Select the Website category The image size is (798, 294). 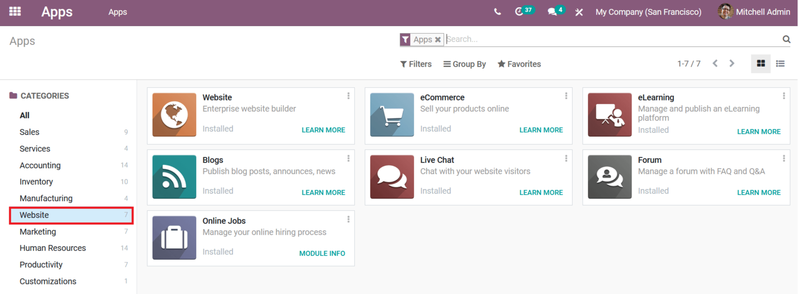tap(71, 215)
